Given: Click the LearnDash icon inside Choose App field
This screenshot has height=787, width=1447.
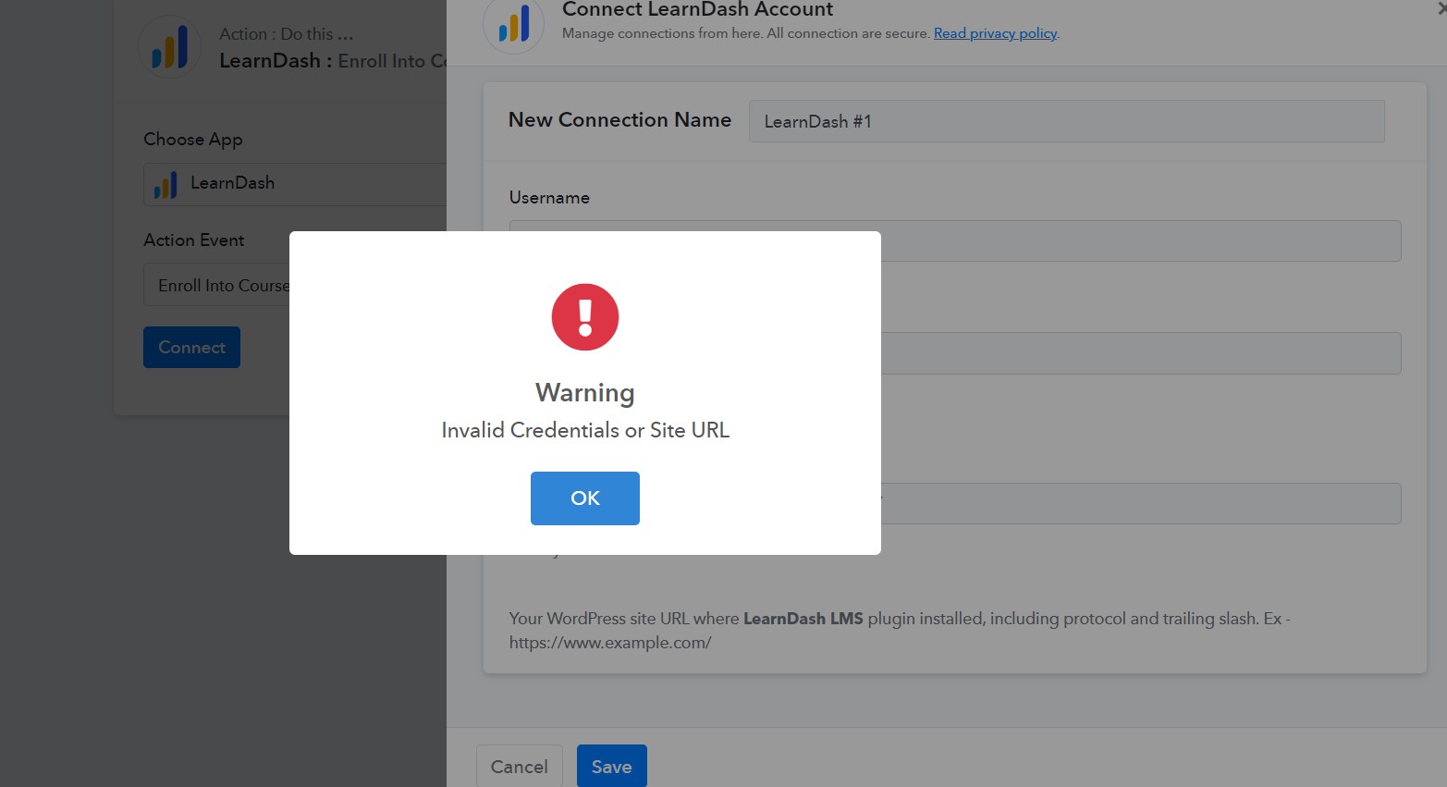Looking at the screenshot, I should pos(166,184).
